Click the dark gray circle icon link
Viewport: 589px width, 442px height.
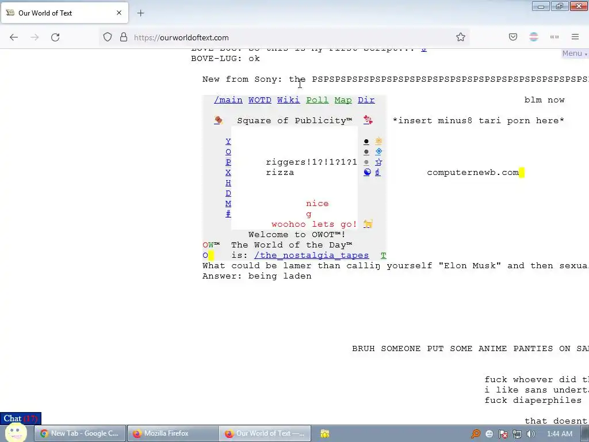click(x=366, y=152)
